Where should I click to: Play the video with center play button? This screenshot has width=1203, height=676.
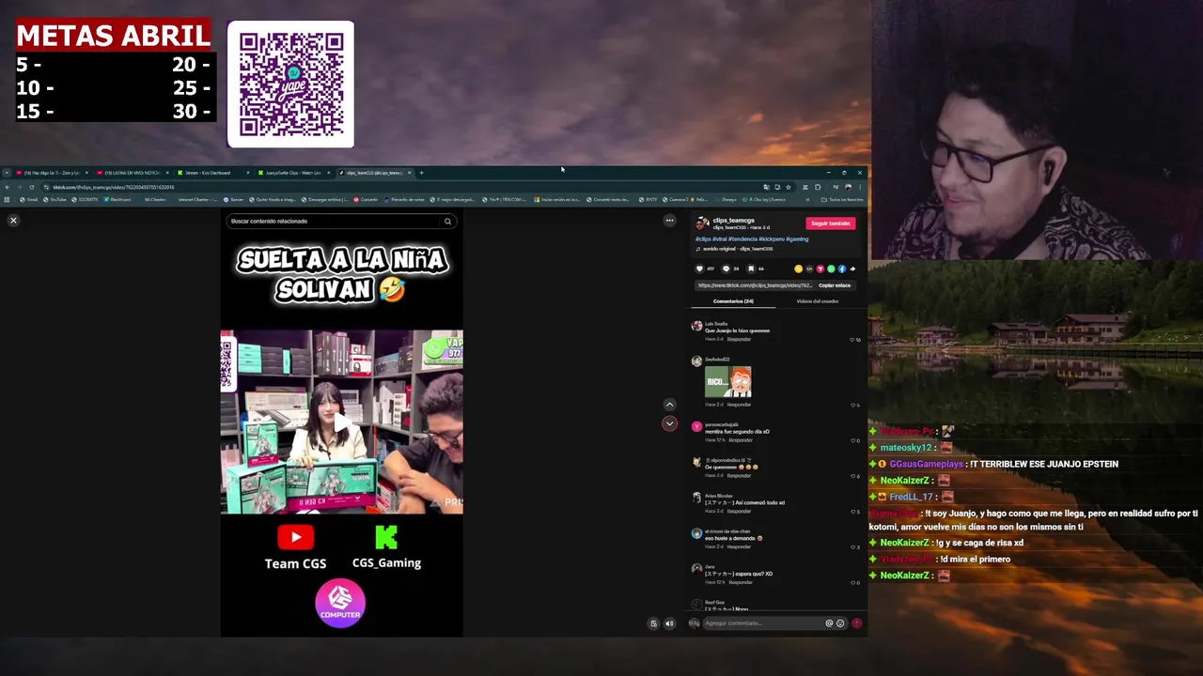[x=342, y=422]
